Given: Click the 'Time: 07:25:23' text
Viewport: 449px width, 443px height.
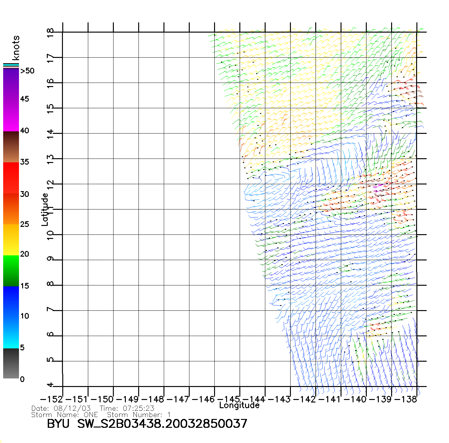Looking at the screenshot, I should coord(127,409).
